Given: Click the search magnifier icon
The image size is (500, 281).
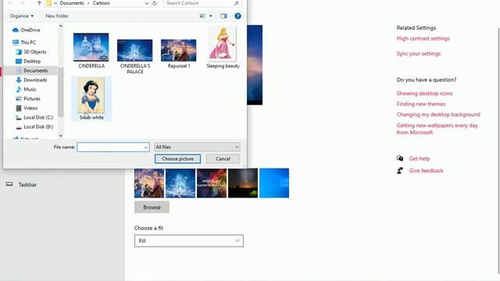Looking at the screenshot, I should [x=236, y=3].
